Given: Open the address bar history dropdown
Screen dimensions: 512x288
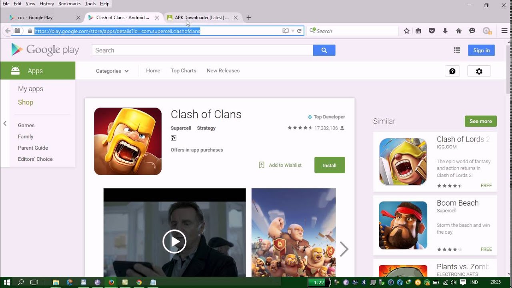Looking at the screenshot, I should pyautogui.click(x=293, y=31).
